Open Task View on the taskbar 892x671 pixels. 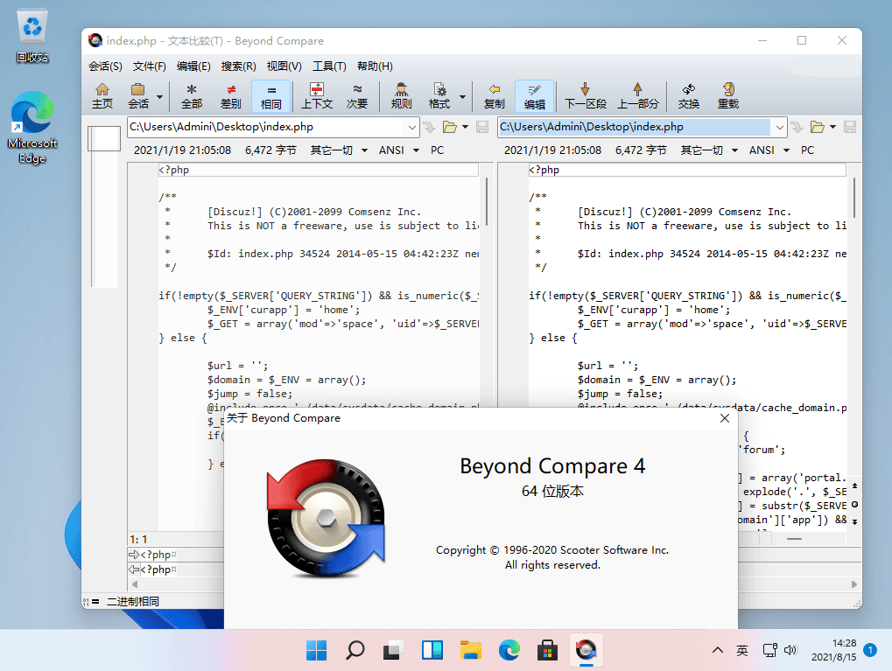(393, 650)
